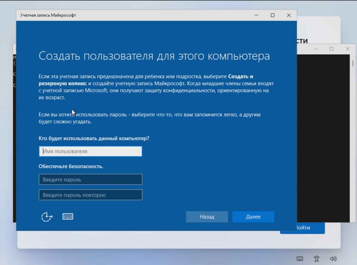Click the Ease of Access icon in the dialog

[47, 217]
